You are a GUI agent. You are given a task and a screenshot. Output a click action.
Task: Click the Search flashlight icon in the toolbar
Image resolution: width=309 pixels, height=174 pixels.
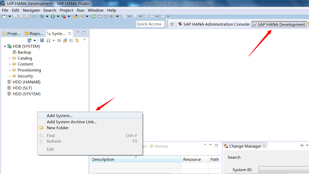82,16
